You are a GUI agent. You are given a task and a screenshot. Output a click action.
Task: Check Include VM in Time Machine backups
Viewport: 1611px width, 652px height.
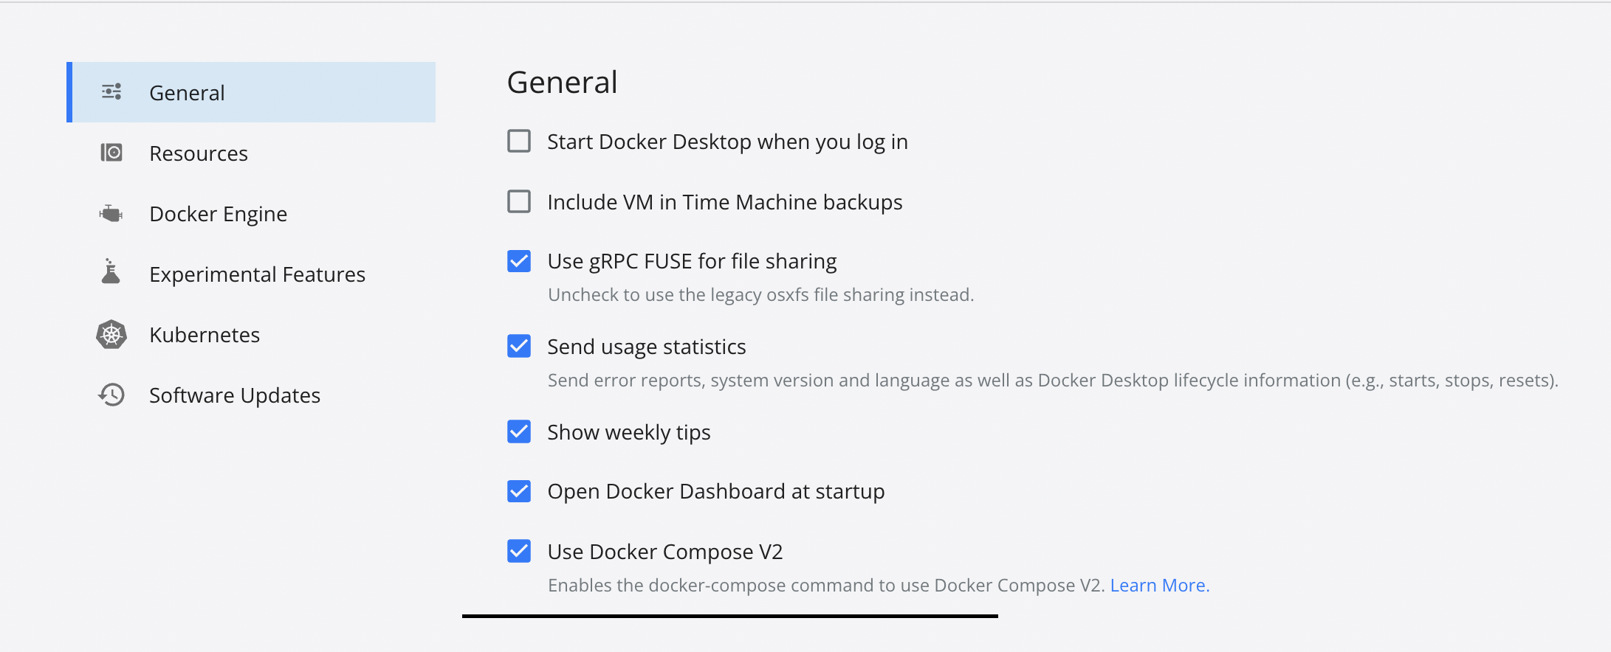519,201
